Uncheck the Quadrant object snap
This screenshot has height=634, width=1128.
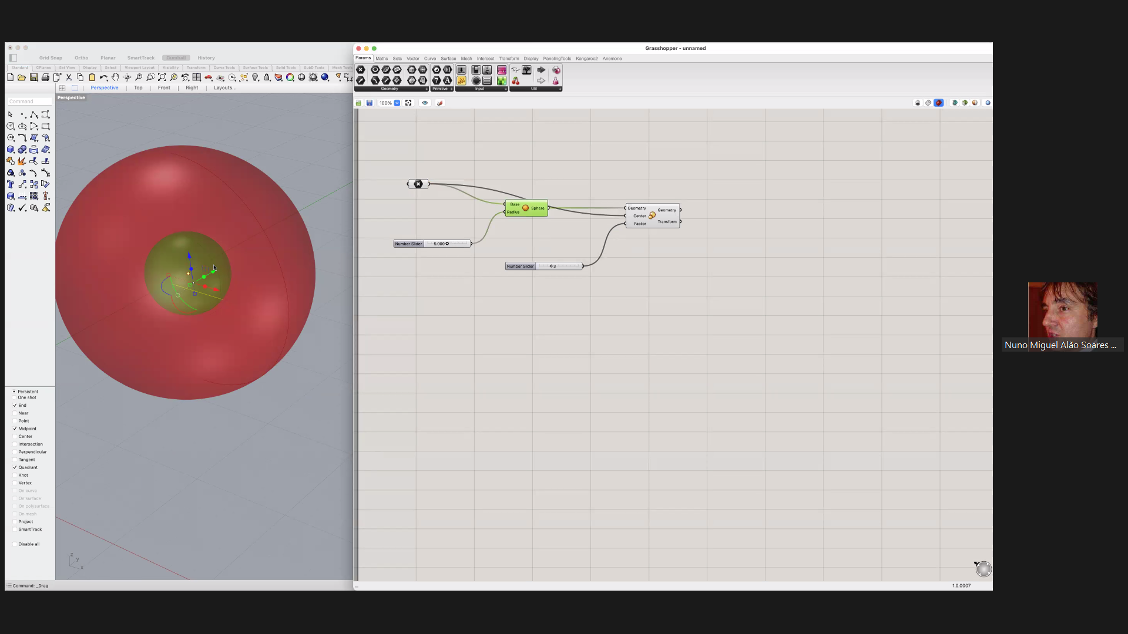tap(15, 467)
